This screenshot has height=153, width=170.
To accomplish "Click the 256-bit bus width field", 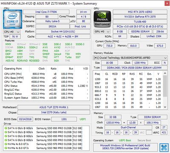I will (x=160, y=31).
